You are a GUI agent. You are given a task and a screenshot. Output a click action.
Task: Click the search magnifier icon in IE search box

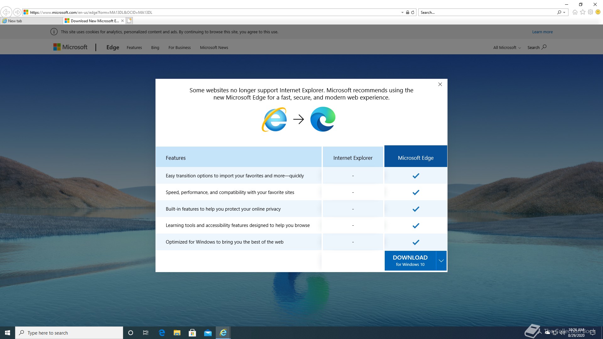tap(559, 13)
